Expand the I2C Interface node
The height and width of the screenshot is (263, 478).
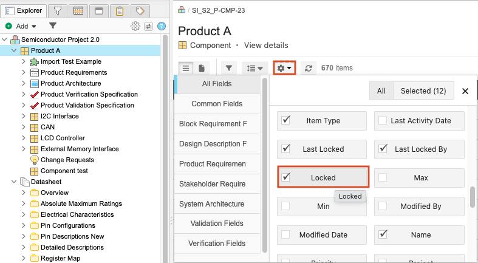coord(24,116)
